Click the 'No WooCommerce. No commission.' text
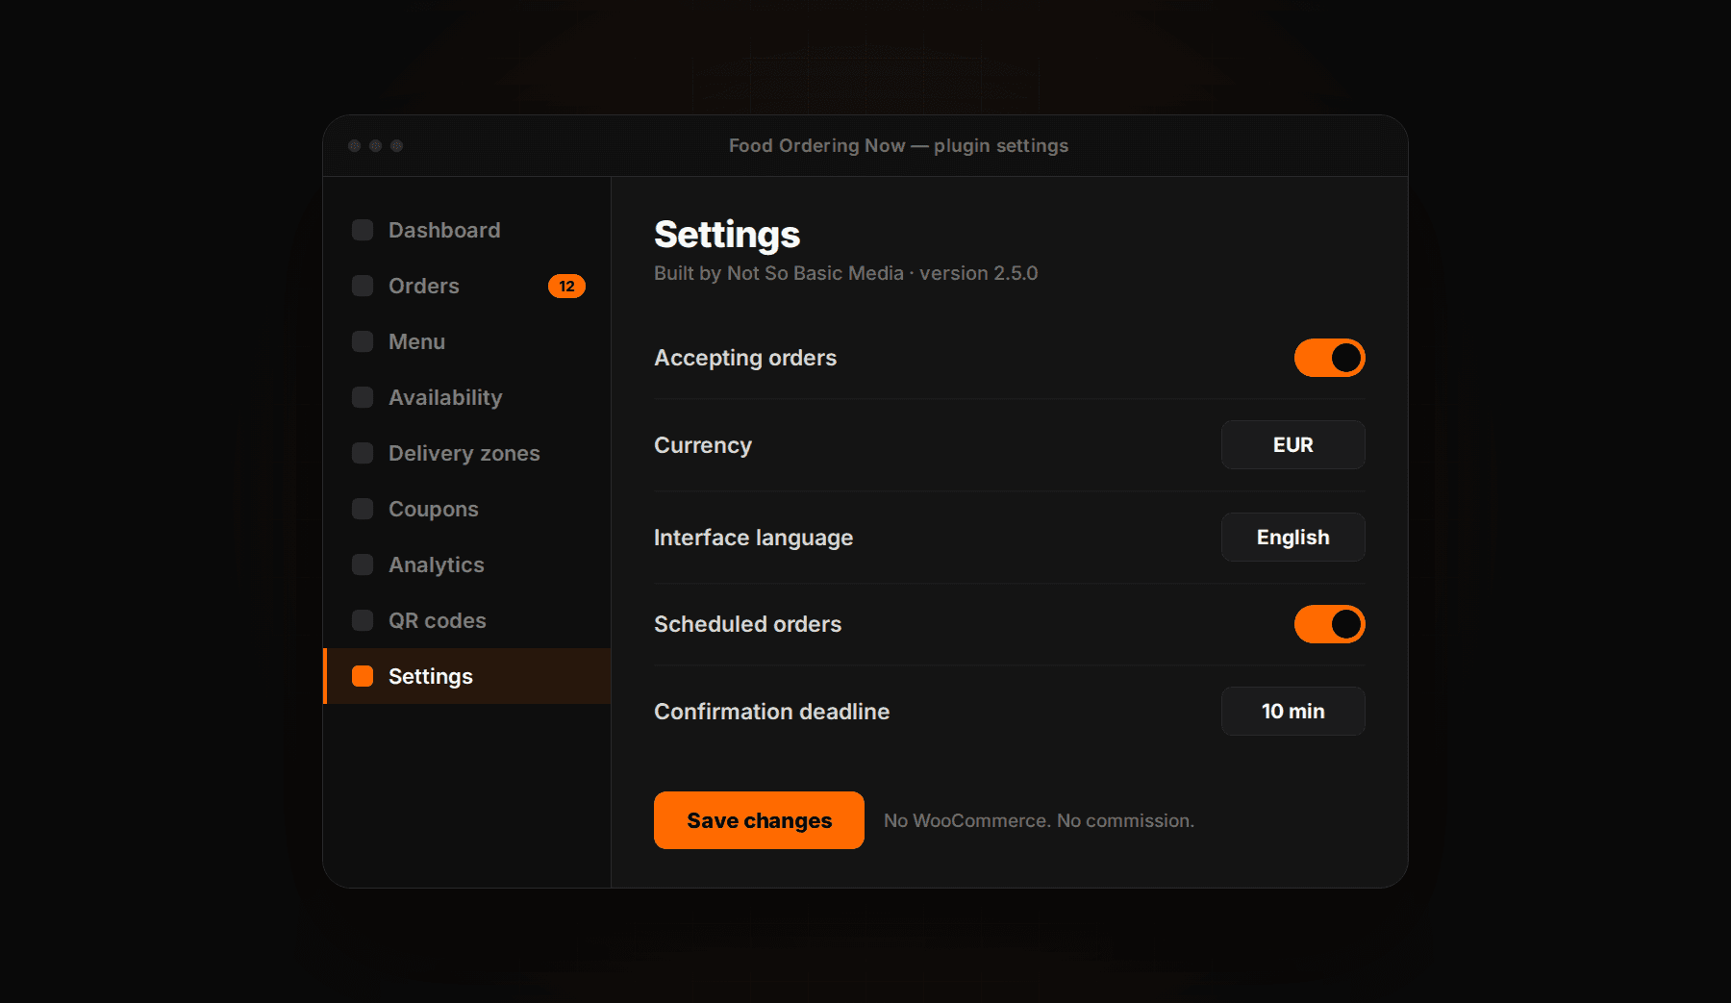1731x1003 pixels. click(x=1039, y=821)
